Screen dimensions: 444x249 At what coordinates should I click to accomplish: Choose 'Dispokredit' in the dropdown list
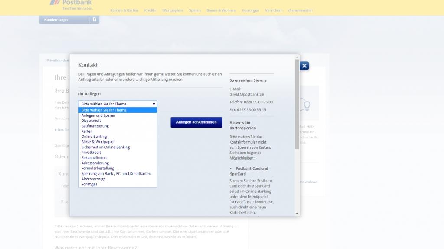118,121
